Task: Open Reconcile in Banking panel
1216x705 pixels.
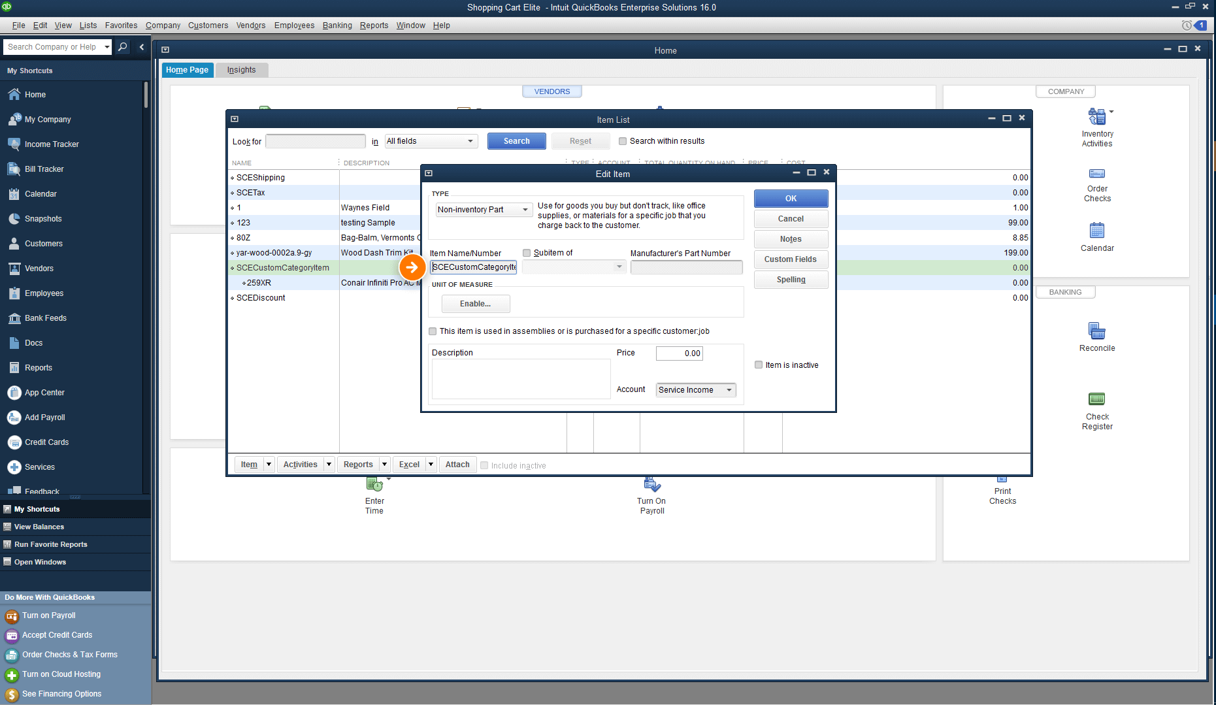Action: pyautogui.click(x=1097, y=338)
